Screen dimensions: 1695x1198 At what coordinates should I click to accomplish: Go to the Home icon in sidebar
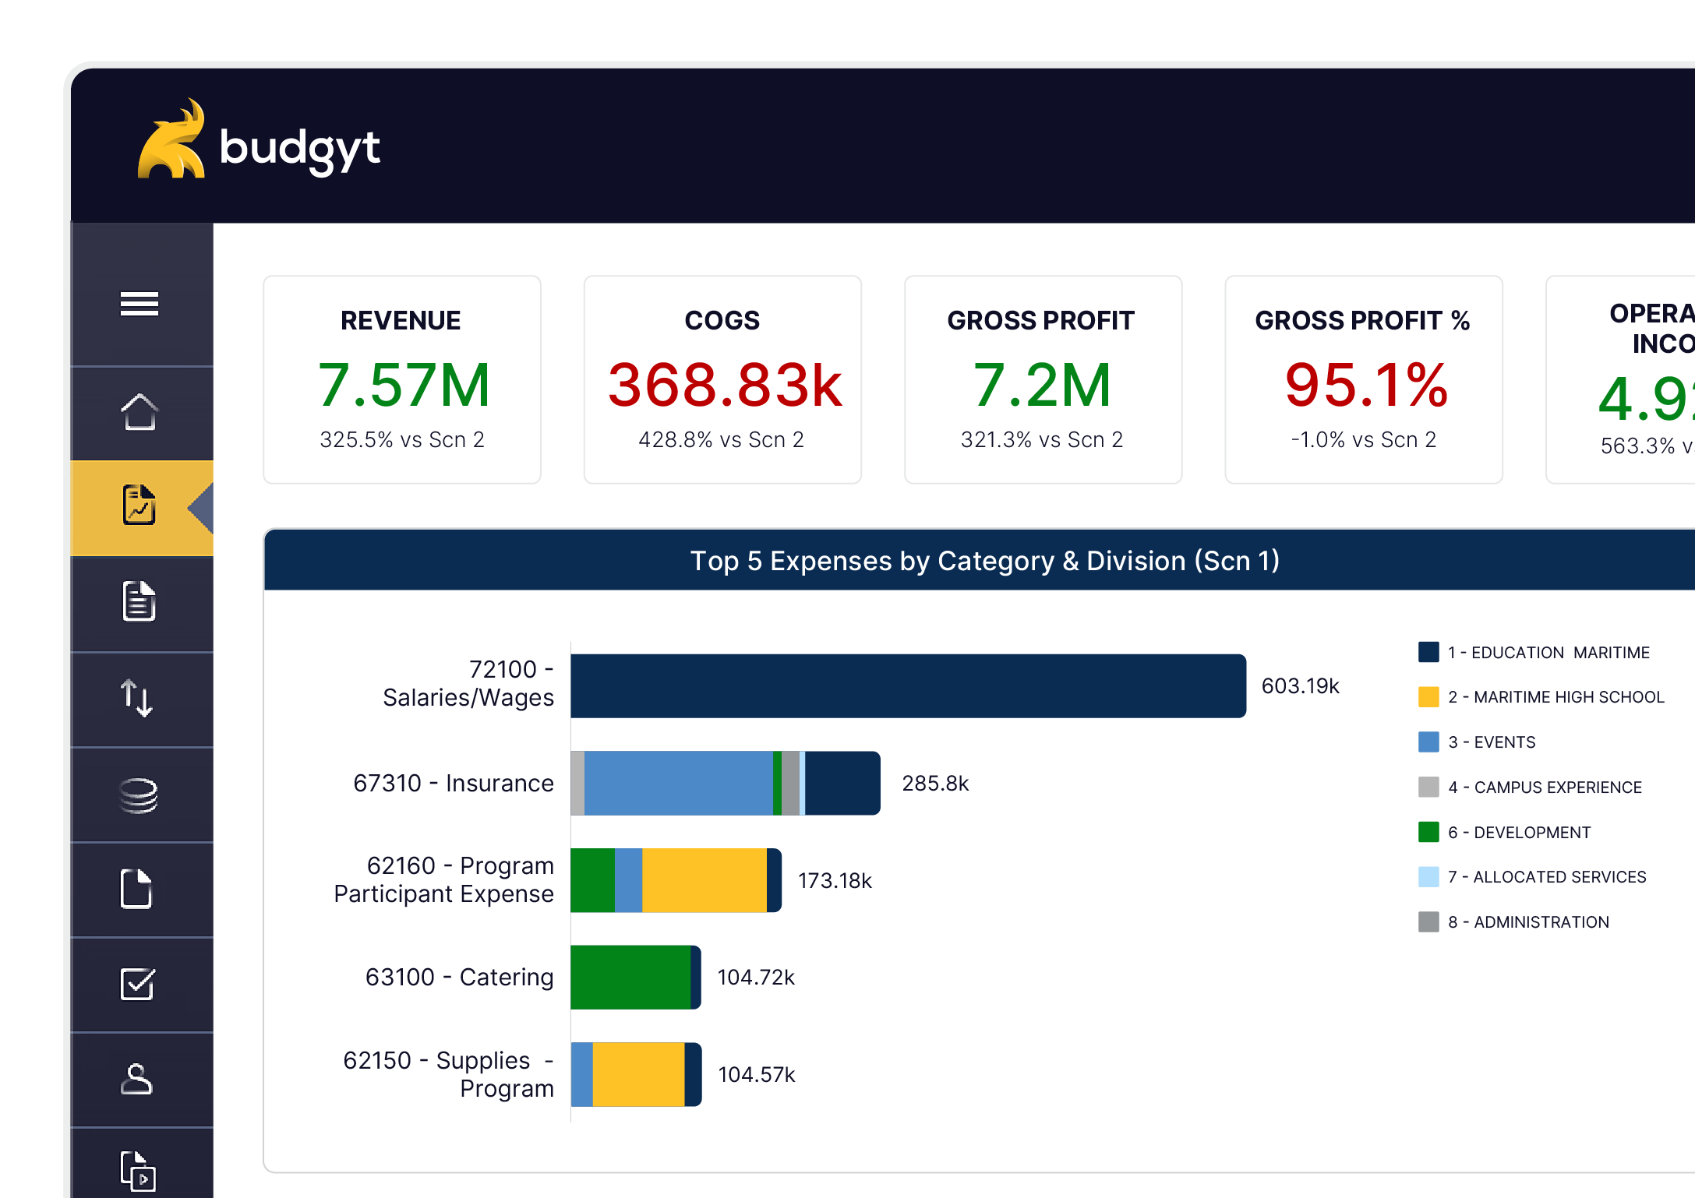coord(139,412)
